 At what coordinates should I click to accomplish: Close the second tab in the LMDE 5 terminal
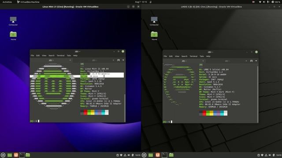[246, 61]
